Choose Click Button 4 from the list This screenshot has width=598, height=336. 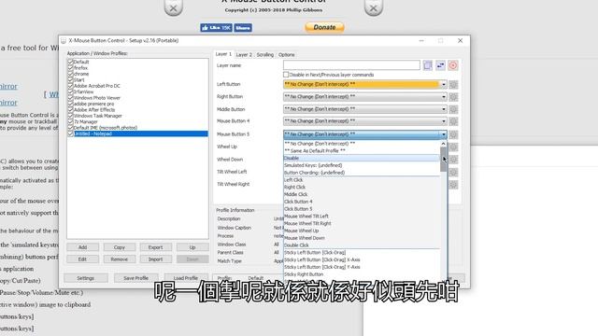click(362, 202)
